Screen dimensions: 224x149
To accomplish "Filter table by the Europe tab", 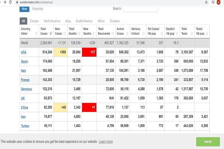I will click(x=34, y=21).
